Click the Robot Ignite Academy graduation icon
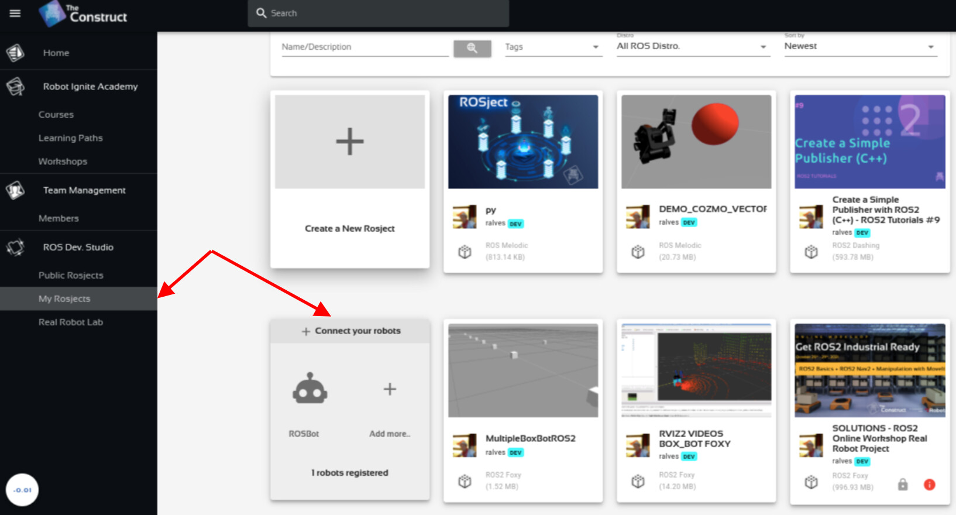956x515 pixels. [x=15, y=87]
